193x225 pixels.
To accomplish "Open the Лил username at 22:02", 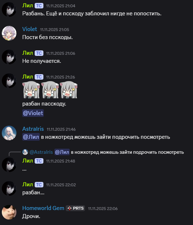I will point(27,184).
